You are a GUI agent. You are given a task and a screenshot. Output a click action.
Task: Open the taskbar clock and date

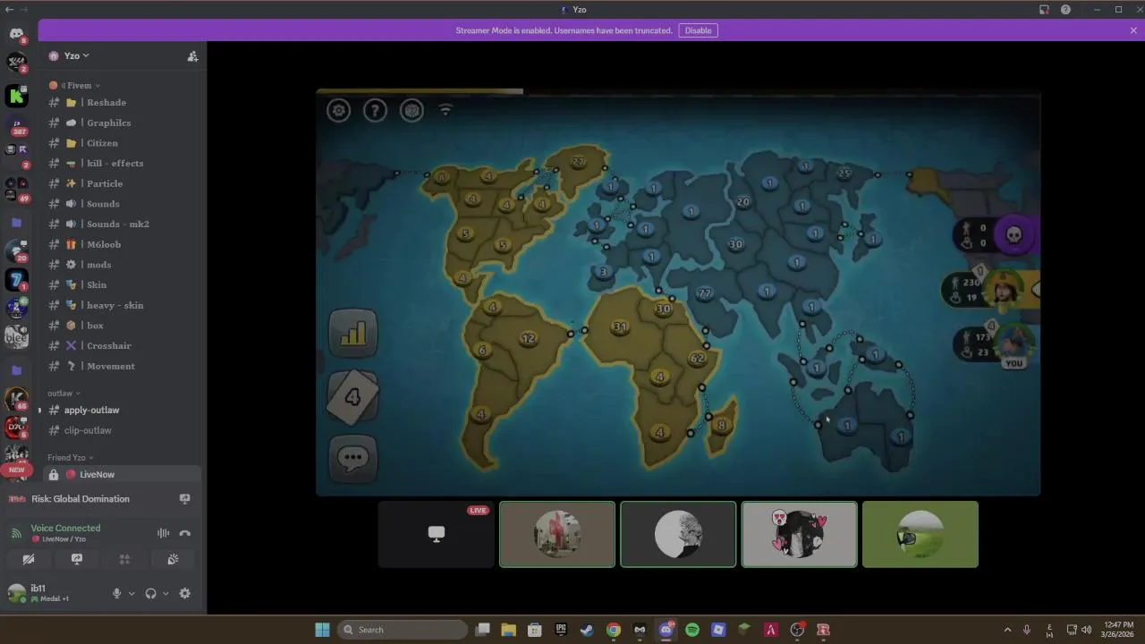click(x=1118, y=630)
